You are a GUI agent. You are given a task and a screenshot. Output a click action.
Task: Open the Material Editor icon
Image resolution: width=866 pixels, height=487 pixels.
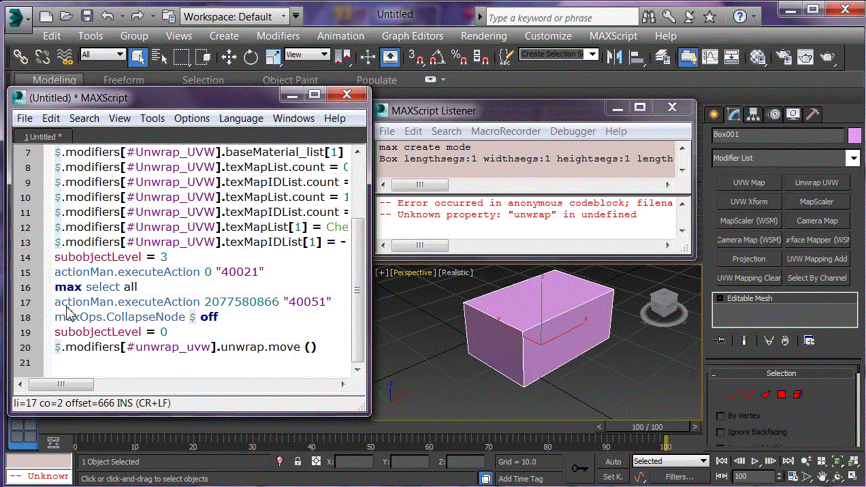click(x=758, y=57)
